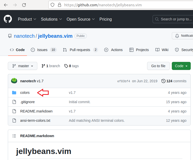This screenshot has width=193, height=160.
Task: Open the Security tab
Action: point(184,50)
